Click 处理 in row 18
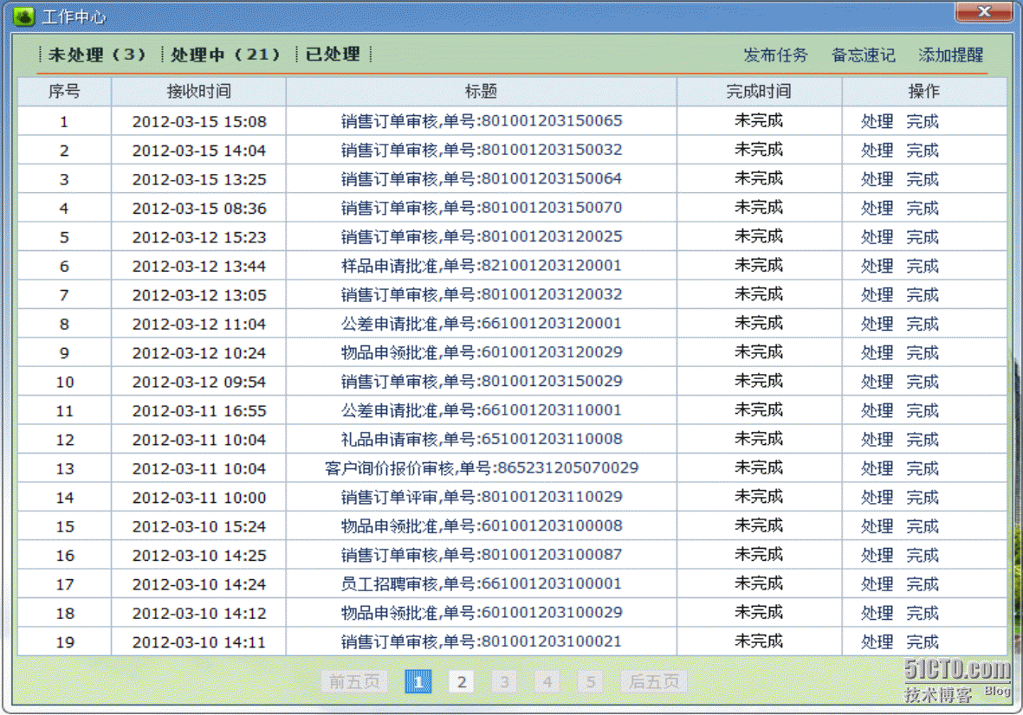The height and width of the screenshot is (715, 1023). pos(877,613)
